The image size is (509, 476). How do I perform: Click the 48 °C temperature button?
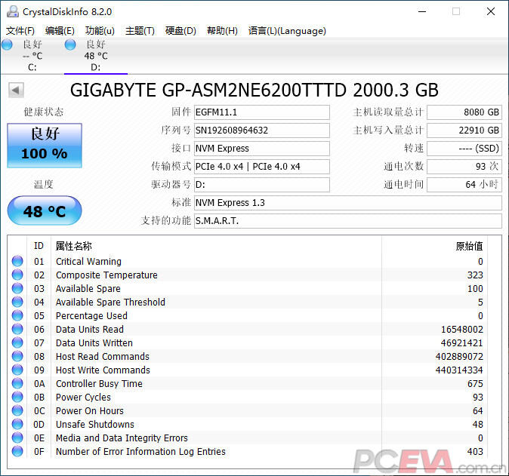click(45, 210)
